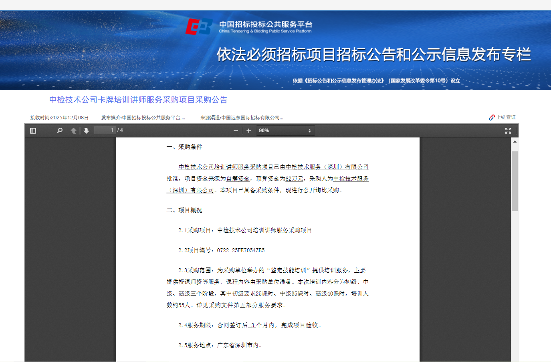Zoom out the PDF document
The width and height of the screenshot is (551, 362).
236,131
